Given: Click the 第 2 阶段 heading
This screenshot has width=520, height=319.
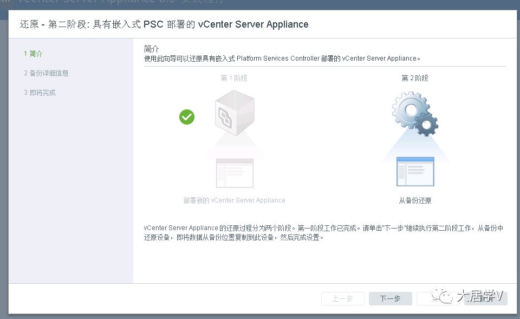Looking at the screenshot, I should coord(415,78).
